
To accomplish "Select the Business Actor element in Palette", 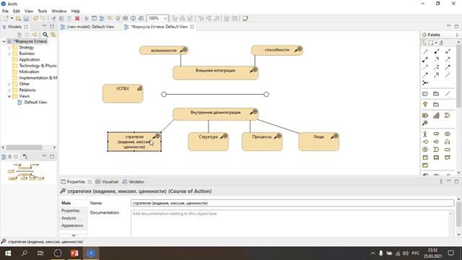I will (425, 134).
